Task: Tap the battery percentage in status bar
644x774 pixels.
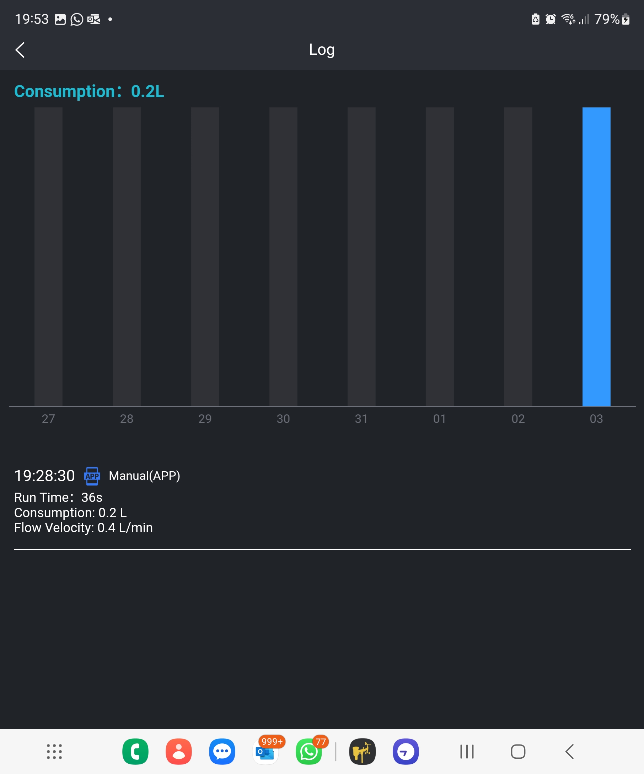Action: click(x=607, y=19)
